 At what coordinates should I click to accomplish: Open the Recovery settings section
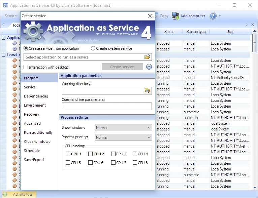coord(32,114)
